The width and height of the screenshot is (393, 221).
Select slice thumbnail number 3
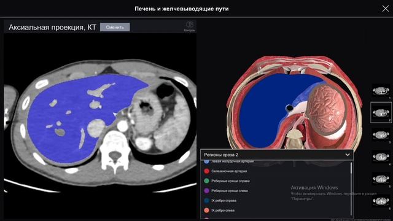tap(381, 135)
